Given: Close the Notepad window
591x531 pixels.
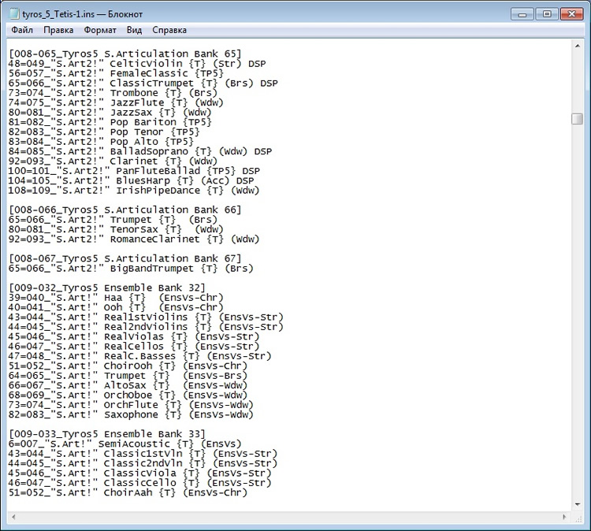Looking at the screenshot, I should point(572,14).
